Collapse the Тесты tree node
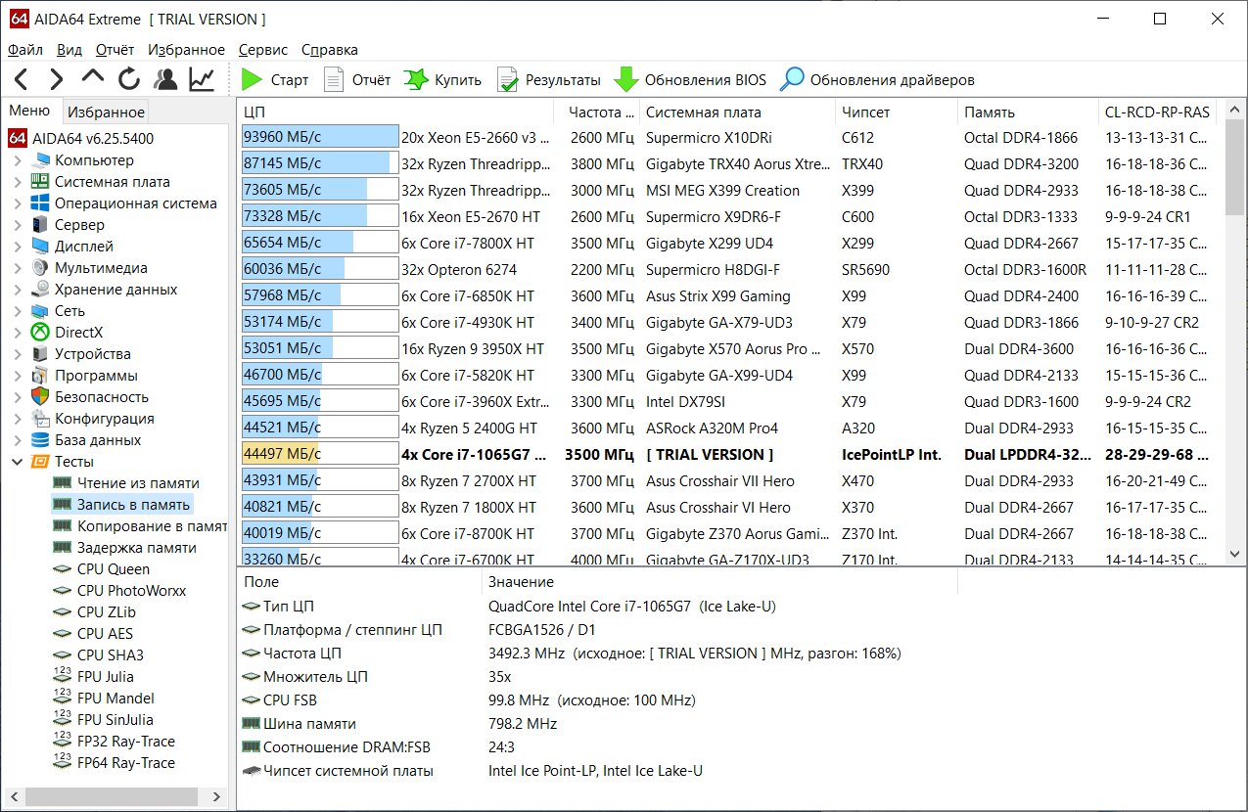The width and height of the screenshot is (1248, 812). (18, 462)
